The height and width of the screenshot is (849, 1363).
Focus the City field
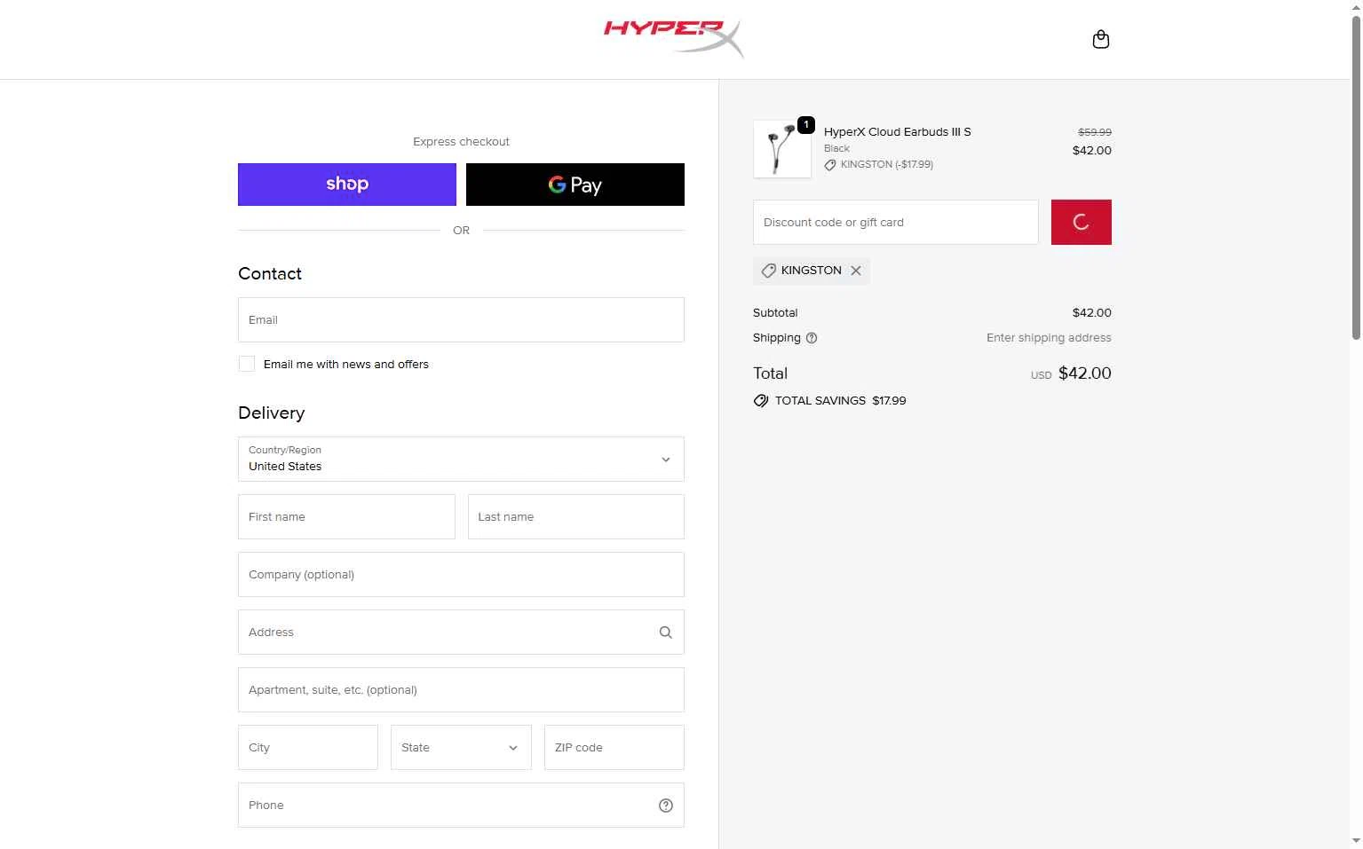[x=308, y=748]
